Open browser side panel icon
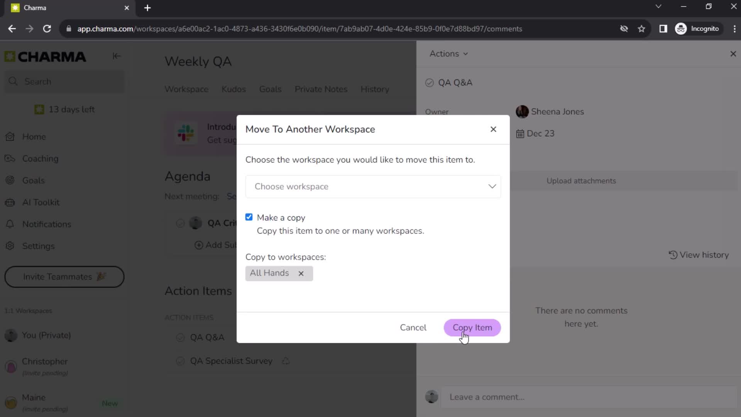 coord(663,29)
